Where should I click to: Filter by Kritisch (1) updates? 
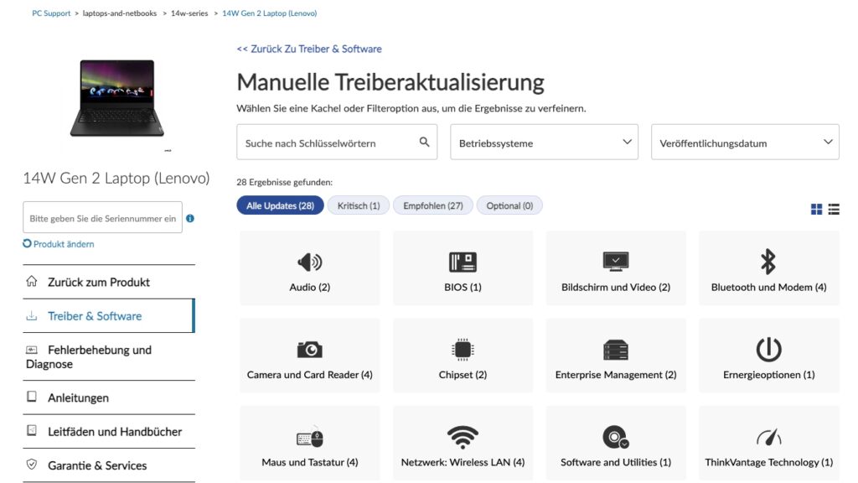pos(359,205)
